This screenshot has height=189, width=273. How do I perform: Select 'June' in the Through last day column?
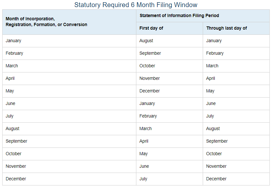(211, 103)
